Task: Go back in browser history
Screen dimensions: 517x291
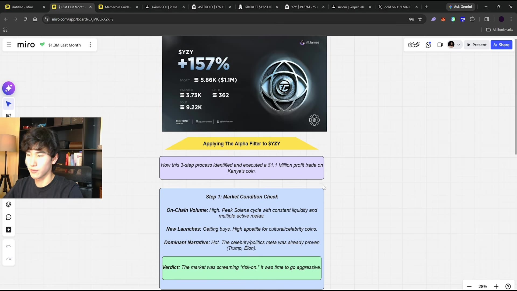Action: click(x=6, y=19)
